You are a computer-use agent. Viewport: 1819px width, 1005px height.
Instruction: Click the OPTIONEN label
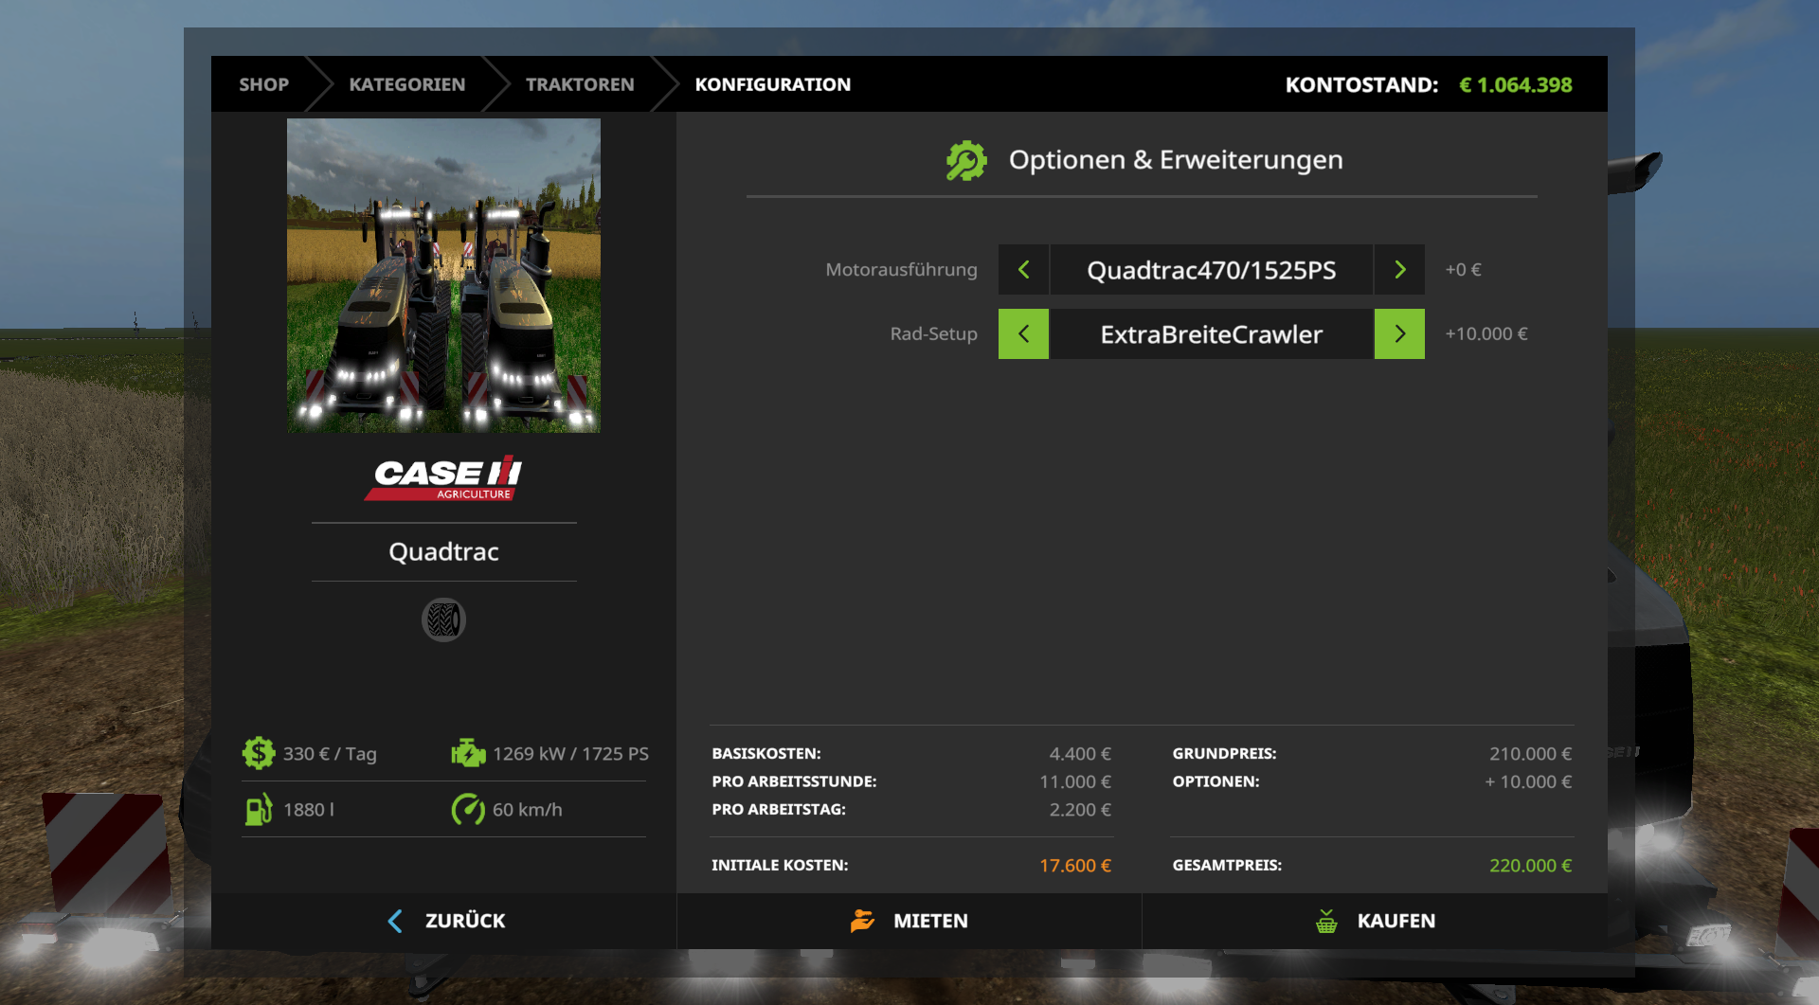point(1216,781)
